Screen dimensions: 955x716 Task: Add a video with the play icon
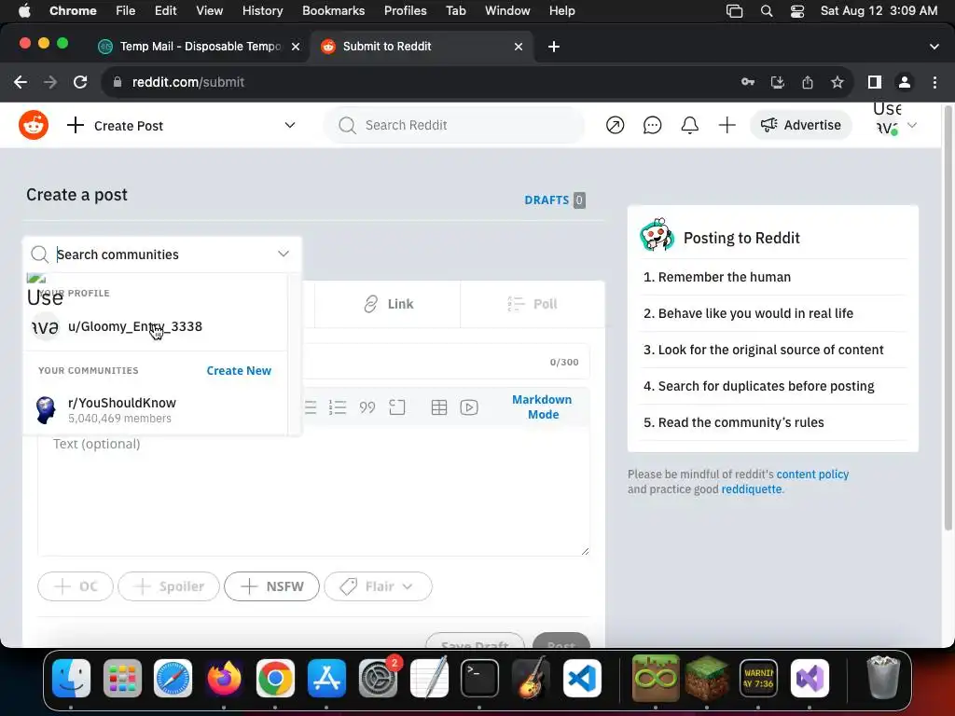(469, 407)
